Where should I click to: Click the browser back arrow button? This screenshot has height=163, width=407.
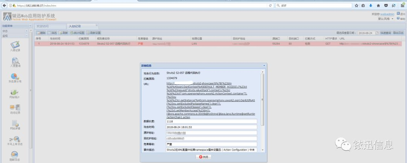(x=5, y=5)
